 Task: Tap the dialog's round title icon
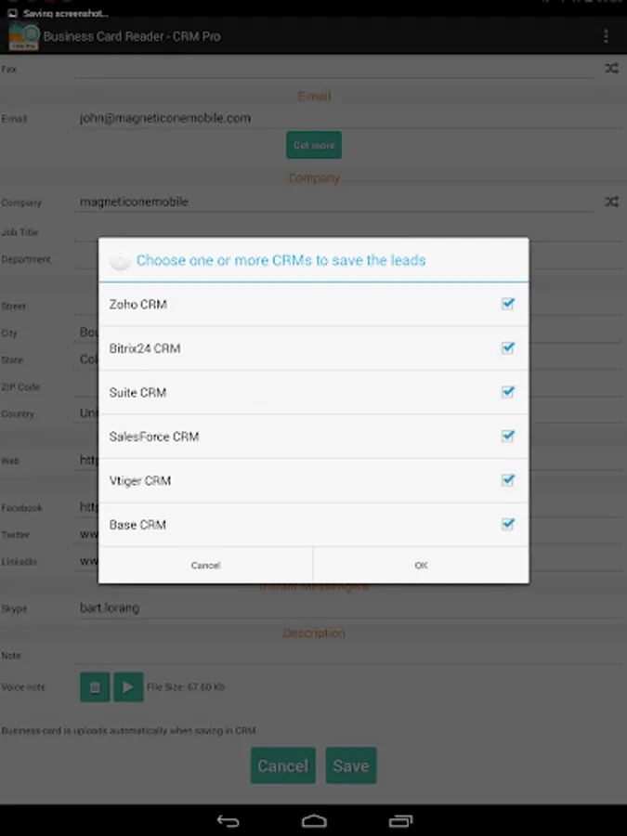click(120, 260)
